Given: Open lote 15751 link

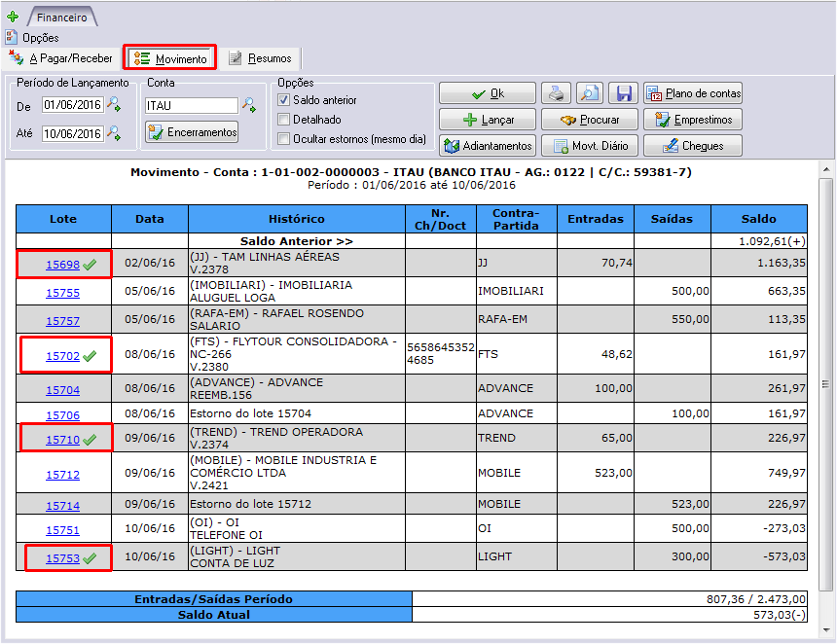Looking at the screenshot, I should pyautogui.click(x=62, y=530).
